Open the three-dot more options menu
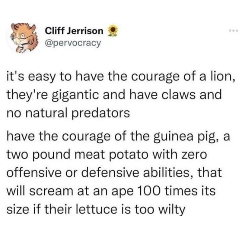Screen dimensions: 239x239 point(234,31)
